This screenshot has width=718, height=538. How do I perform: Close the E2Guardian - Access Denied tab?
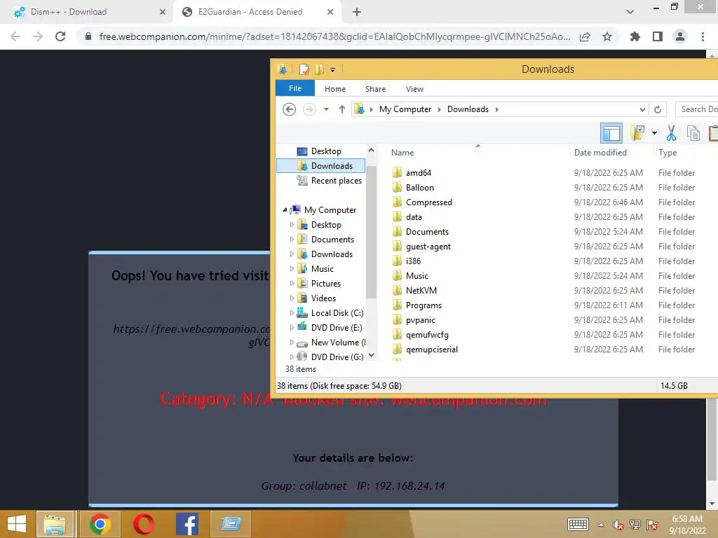(330, 12)
